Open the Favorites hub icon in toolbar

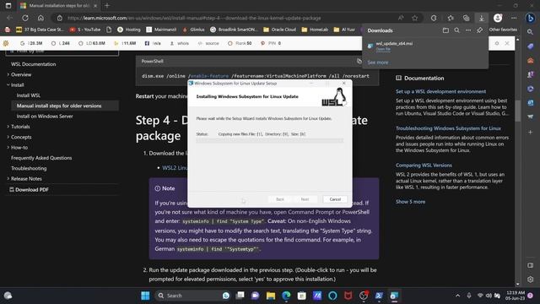click(x=451, y=18)
